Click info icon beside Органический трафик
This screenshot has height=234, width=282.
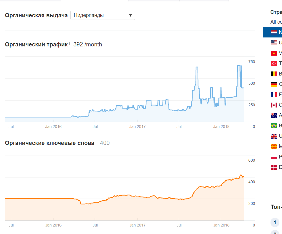click(70, 44)
